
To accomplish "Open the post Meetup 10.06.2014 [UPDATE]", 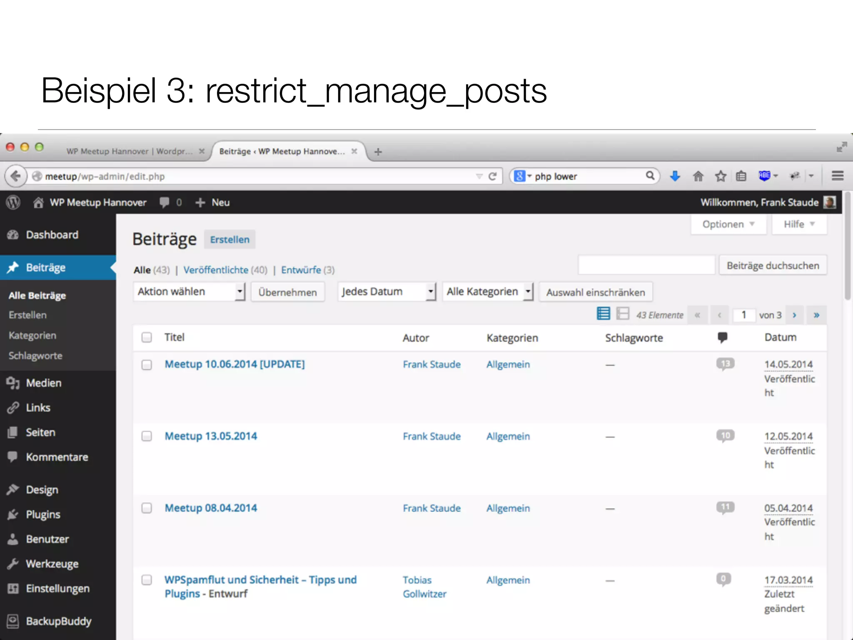I will [235, 364].
